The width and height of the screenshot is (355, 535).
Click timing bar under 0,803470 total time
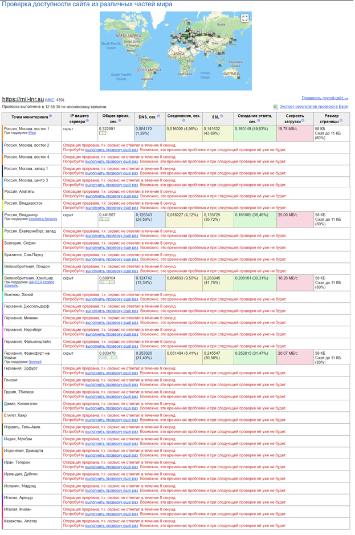pyautogui.click(x=108, y=358)
